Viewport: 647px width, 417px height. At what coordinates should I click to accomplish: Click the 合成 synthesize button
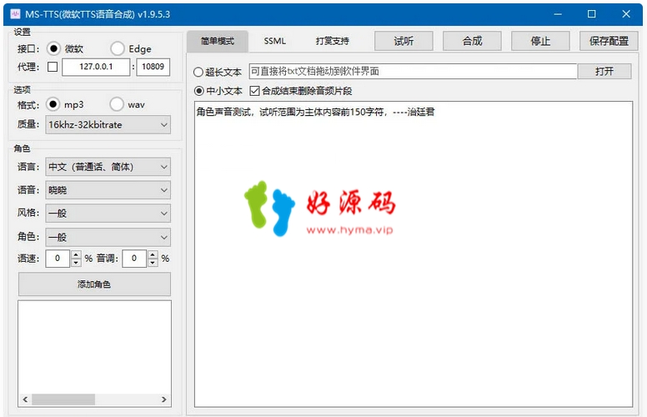coord(472,41)
